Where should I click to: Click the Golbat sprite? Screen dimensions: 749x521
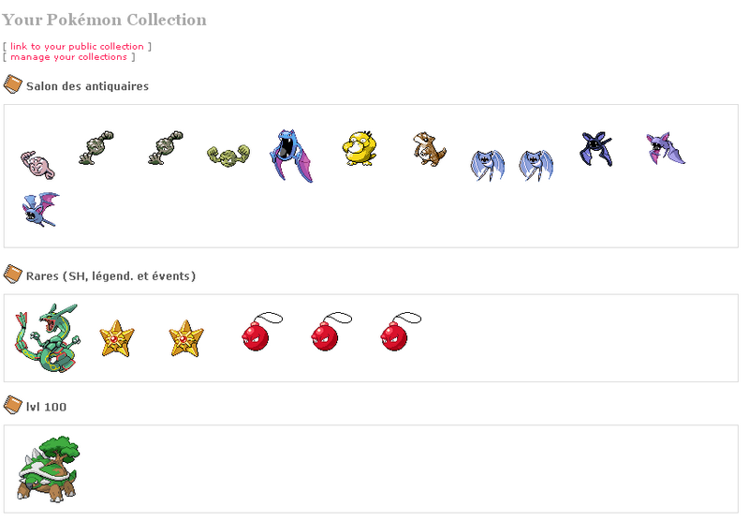[x=290, y=155]
